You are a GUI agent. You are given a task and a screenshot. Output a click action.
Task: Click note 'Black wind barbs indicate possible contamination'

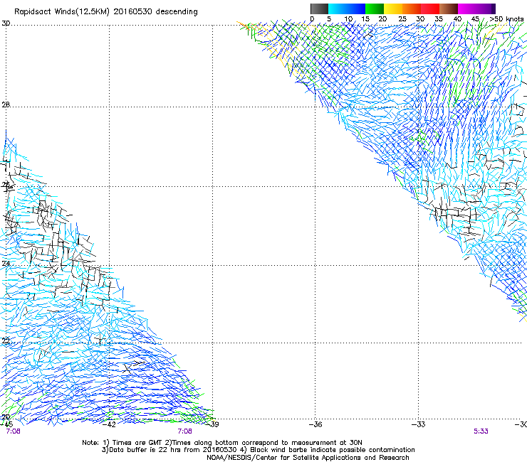click(333, 450)
